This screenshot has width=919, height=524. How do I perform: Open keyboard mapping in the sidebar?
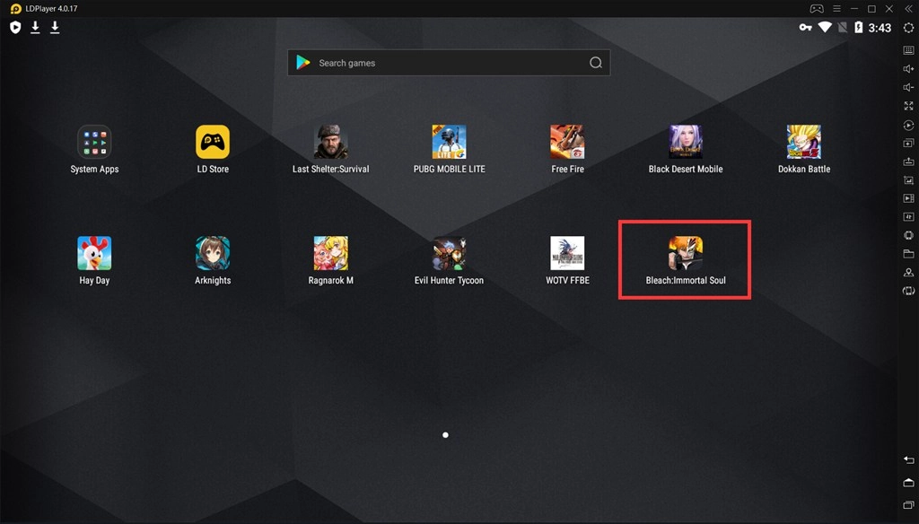pos(908,50)
